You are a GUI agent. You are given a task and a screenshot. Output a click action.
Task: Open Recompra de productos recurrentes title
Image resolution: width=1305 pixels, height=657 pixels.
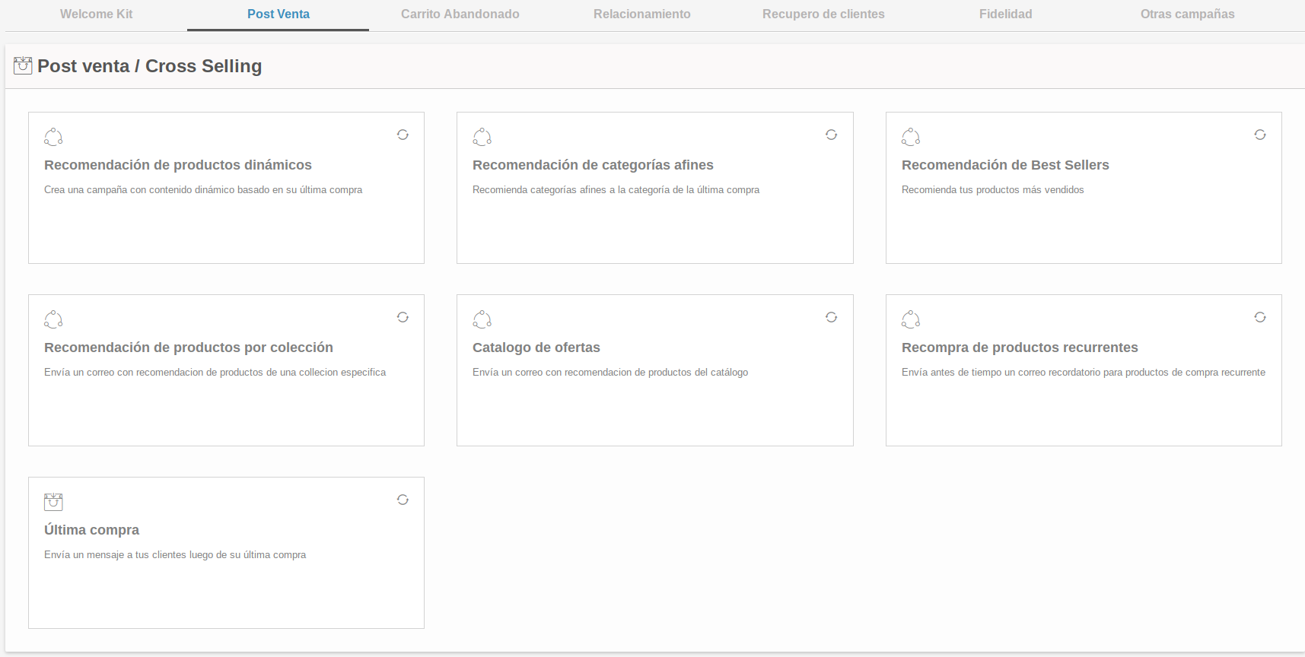[1020, 348]
